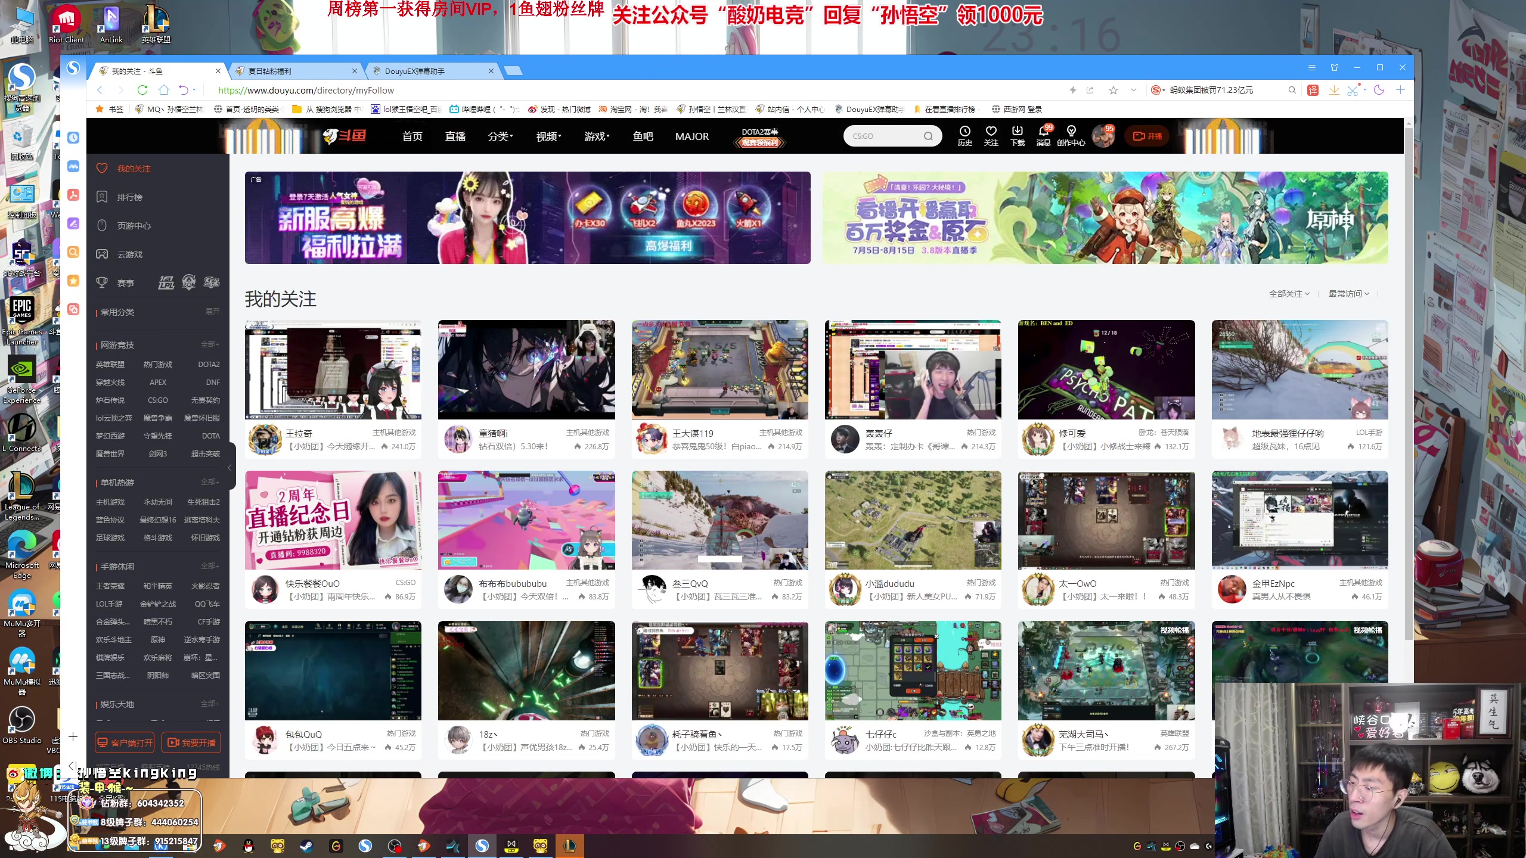Show all 单机热游 categories via 全部+
This screenshot has height=858, width=1526.
[x=210, y=482]
